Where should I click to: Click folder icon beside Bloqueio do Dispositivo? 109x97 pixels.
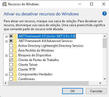point(15,55)
